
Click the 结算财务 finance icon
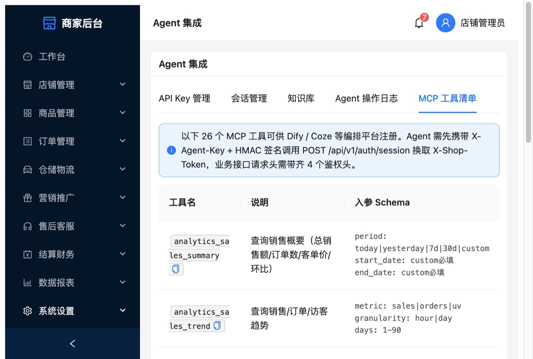28,254
